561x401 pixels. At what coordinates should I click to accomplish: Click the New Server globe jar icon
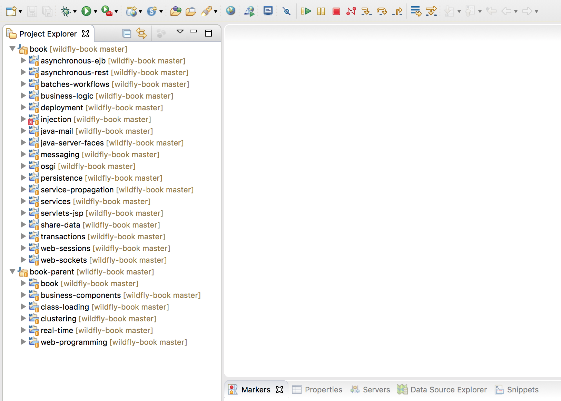click(131, 11)
